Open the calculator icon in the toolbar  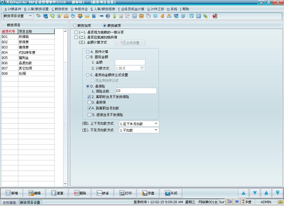tap(135, 16)
